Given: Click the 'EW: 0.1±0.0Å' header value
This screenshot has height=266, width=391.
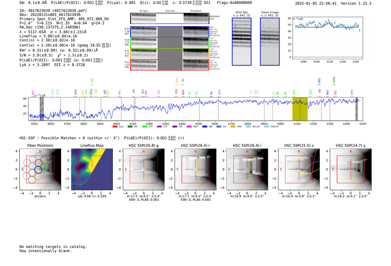Looking at the screenshot, I should [x=33, y=3].
